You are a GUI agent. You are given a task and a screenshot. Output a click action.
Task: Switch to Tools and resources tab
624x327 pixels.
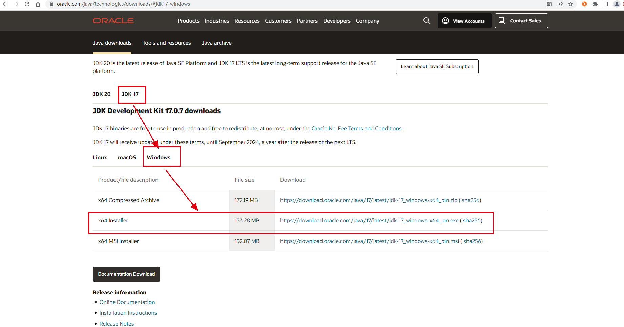tap(167, 43)
